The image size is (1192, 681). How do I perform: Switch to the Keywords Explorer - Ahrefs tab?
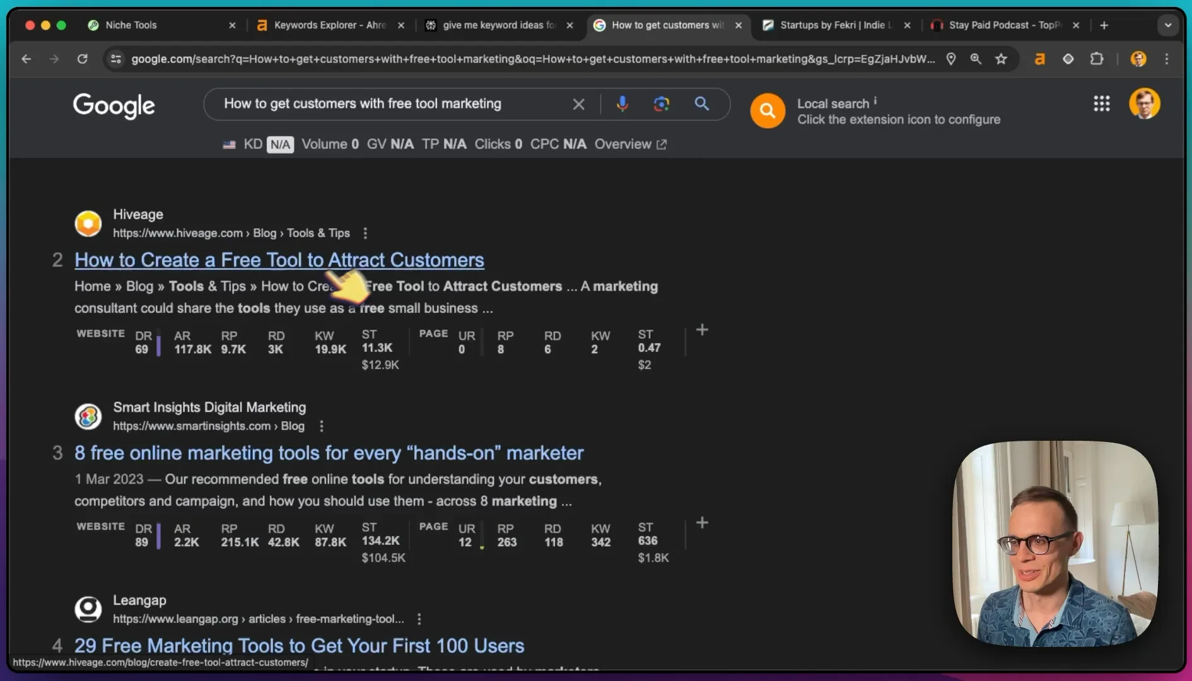[x=330, y=25]
